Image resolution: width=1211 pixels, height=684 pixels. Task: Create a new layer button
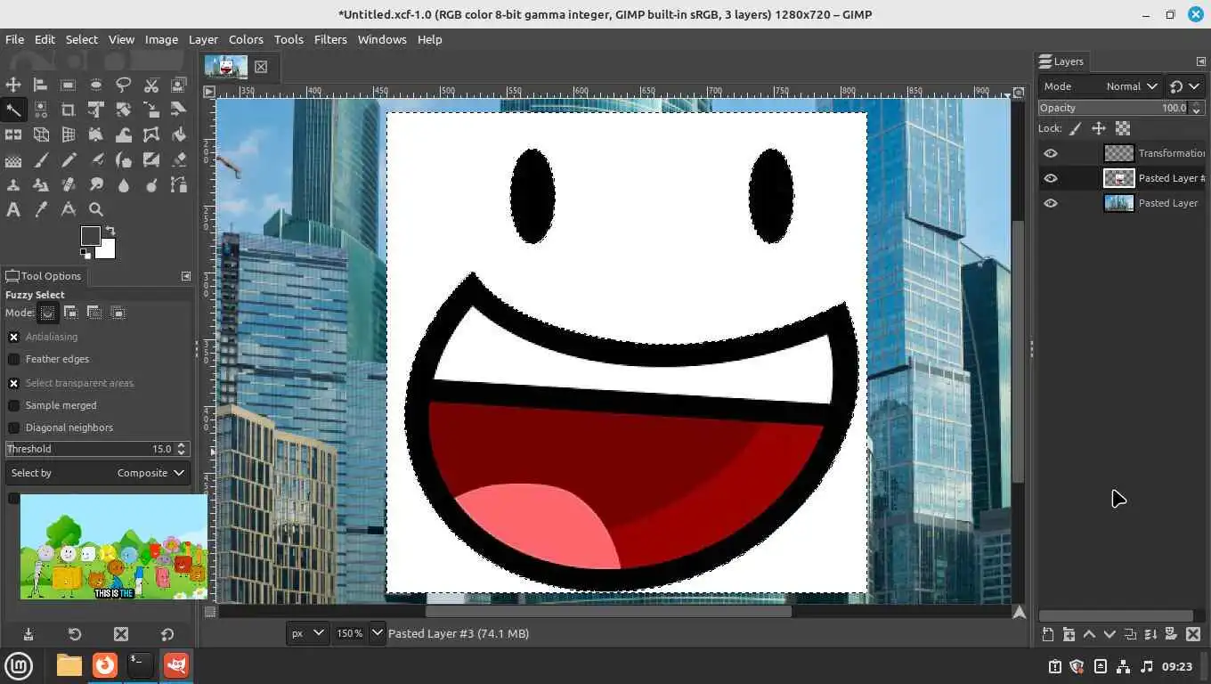[x=1048, y=634]
